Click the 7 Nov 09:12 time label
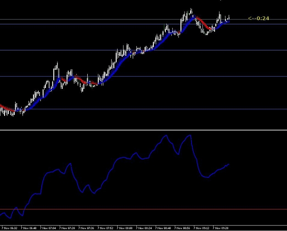Image resolution: width=287 pixels, height=231 pixels. pos(201,228)
